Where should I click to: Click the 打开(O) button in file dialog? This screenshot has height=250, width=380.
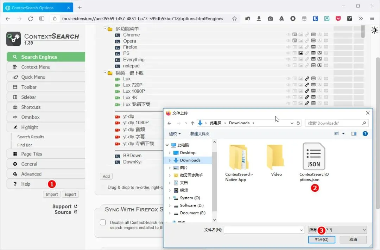click(322, 239)
